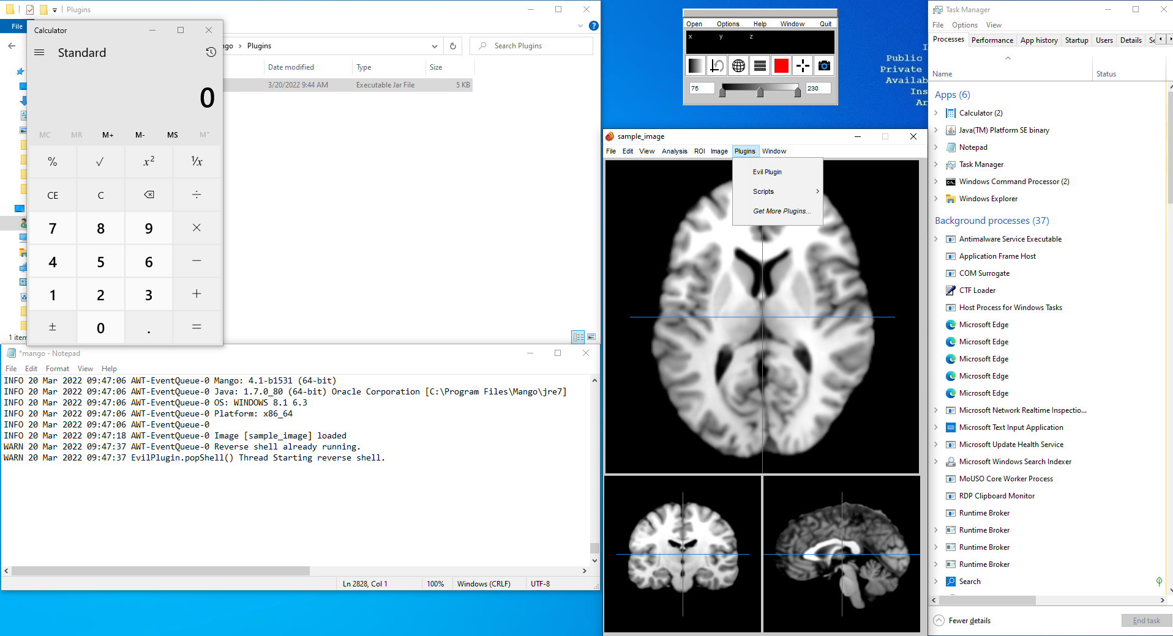Click the coronal brain view thumbnail

click(683, 554)
